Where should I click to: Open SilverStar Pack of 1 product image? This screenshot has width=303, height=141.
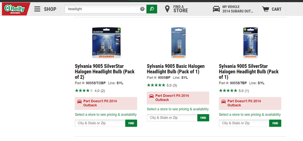click(x=250, y=43)
